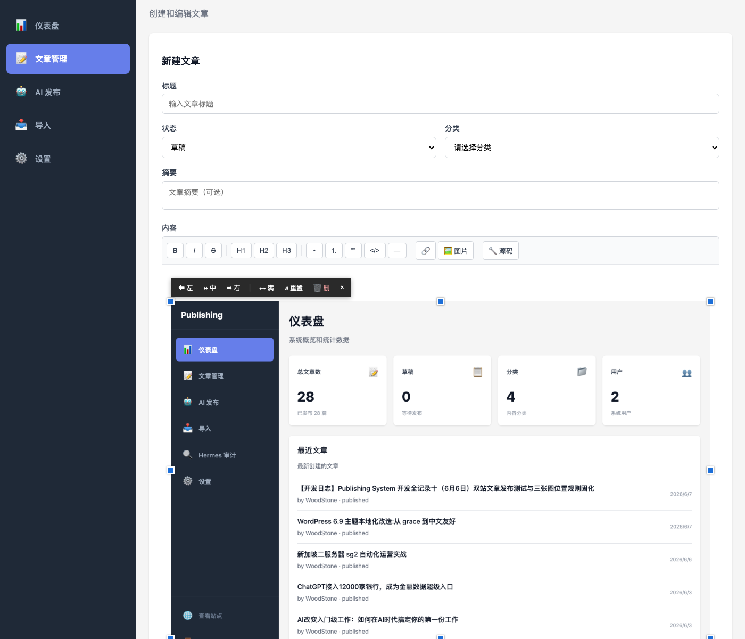Open 仪表盘 in the left sidebar

click(68, 26)
